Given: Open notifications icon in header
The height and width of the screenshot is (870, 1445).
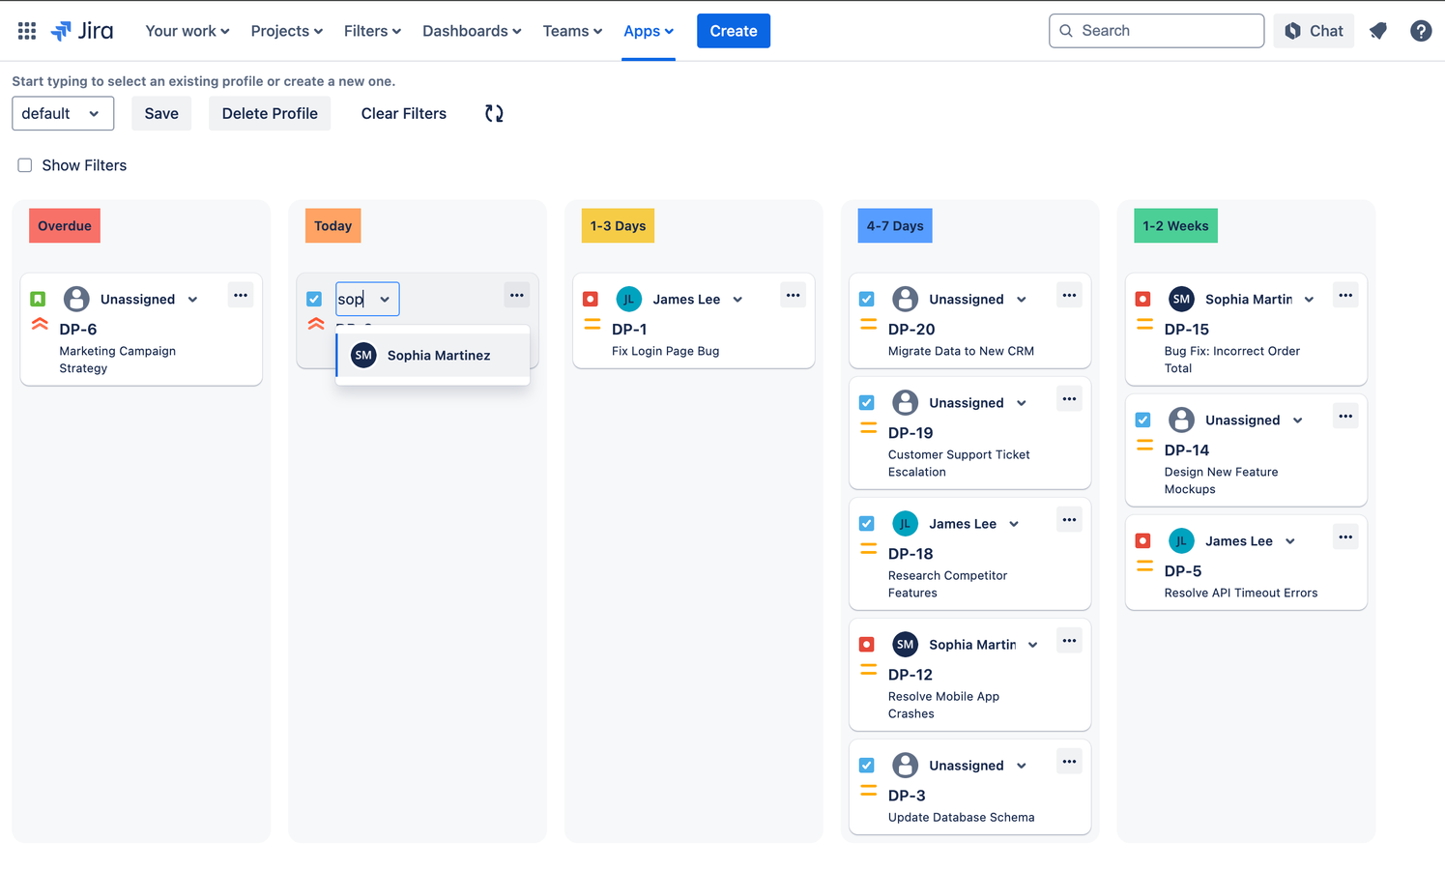Looking at the screenshot, I should [x=1378, y=31].
